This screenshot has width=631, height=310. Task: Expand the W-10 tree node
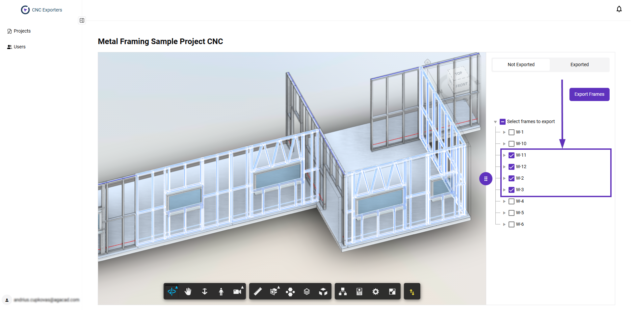504,144
